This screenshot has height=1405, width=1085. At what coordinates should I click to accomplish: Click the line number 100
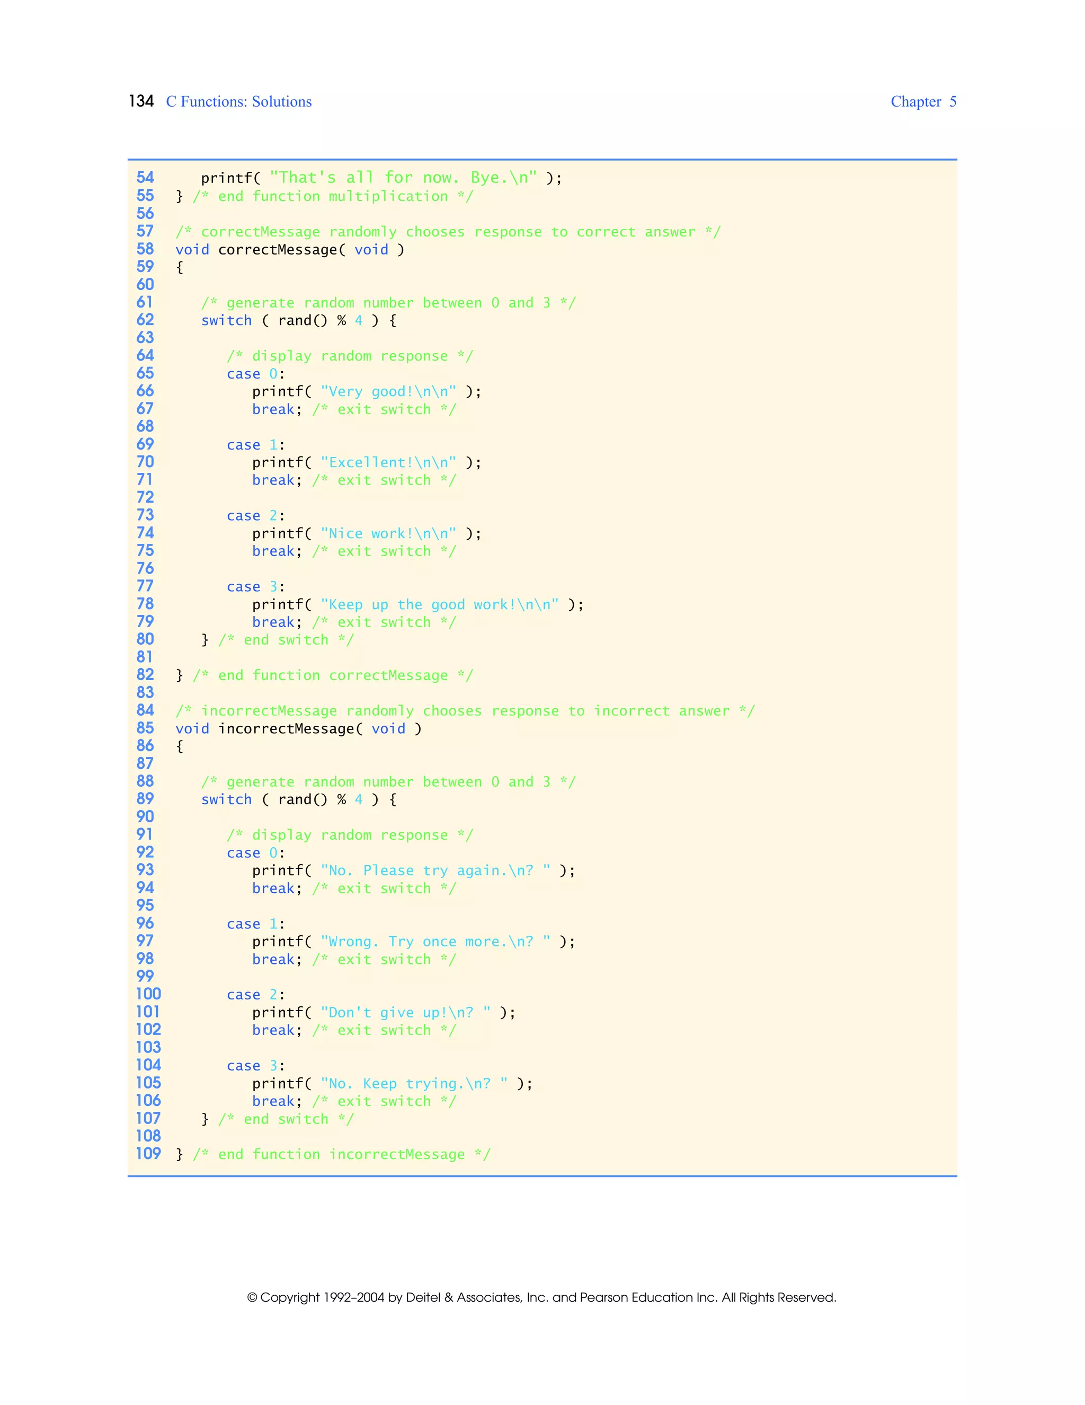click(x=148, y=994)
